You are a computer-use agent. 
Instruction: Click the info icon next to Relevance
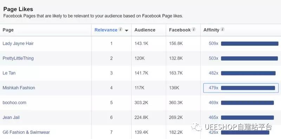point(120,29)
